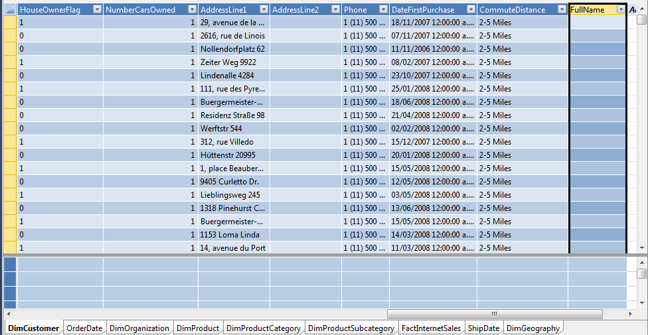
Task: Open the NumberCarsOwned column filter dropdown
Action: pyautogui.click(x=191, y=10)
